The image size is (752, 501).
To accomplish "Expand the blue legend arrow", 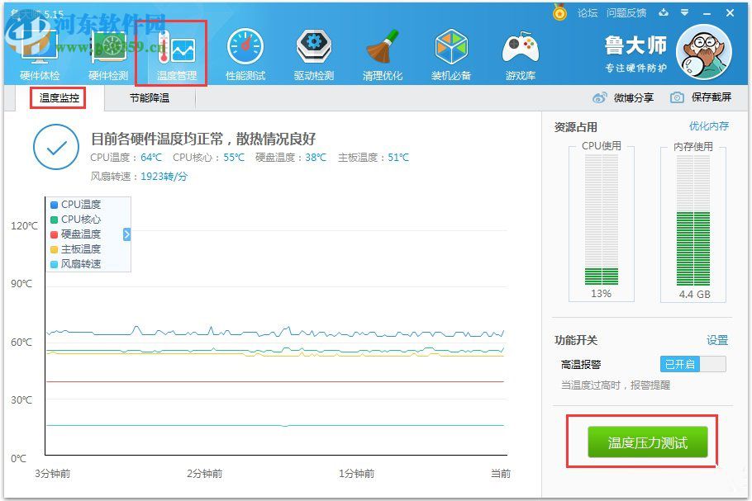I will pyautogui.click(x=126, y=235).
